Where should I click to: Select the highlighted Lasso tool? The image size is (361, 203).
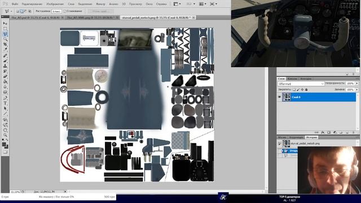pyautogui.click(x=5, y=34)
